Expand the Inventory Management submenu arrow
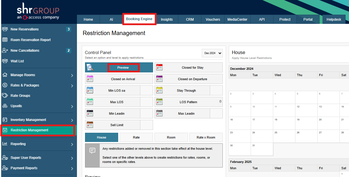The width and height of the screenshot is (349, 177). (72, 120)
